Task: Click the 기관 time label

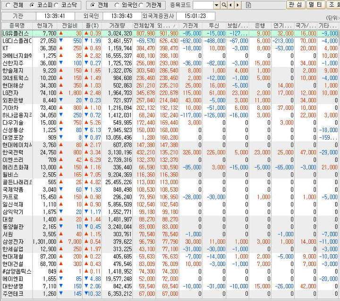Action: tap(18, 16)
